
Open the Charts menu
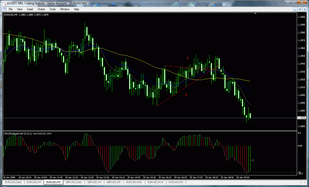(41, 9)
